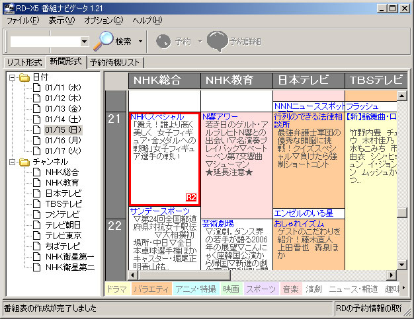This screenshot has height=319, width=414.
Task: Click inside the search keyword input field
Action: coord(46,42)
